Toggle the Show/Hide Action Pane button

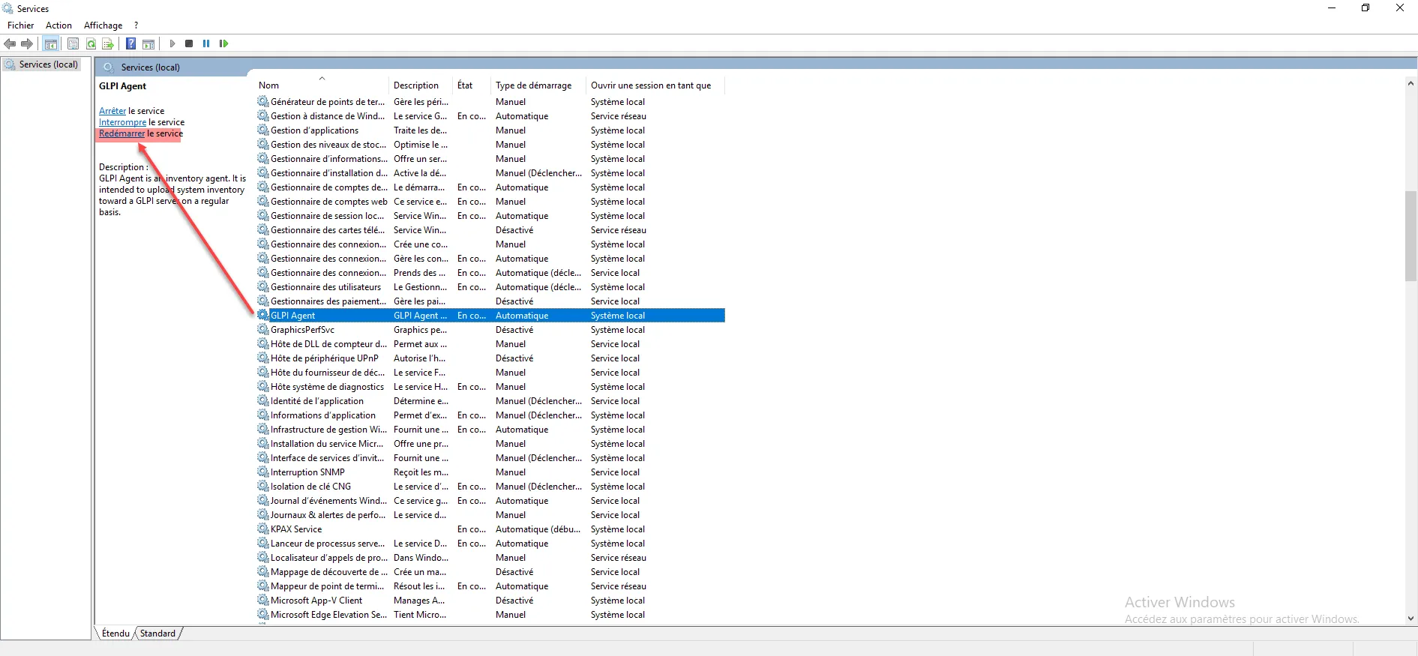click(148, 44)
